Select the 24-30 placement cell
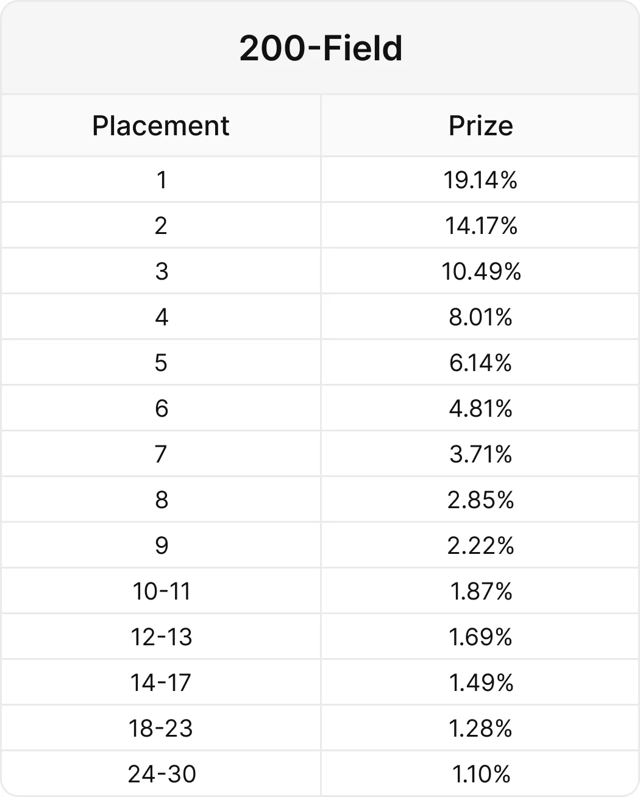Viewport: 640px width, 797px height. (x=161, y=773)
